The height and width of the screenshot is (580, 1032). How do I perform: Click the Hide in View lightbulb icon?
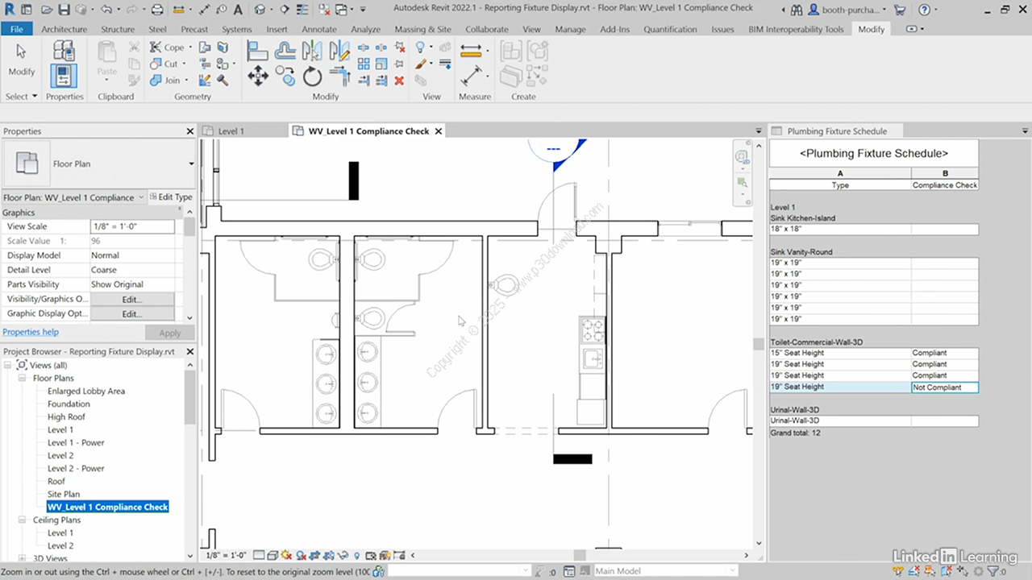[421, 48]
